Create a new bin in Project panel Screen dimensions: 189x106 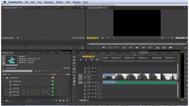tap(60, 101)
